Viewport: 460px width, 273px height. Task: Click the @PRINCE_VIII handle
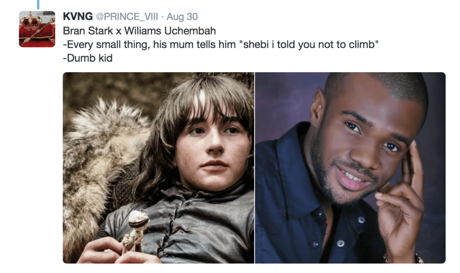(x=127, y=17)
